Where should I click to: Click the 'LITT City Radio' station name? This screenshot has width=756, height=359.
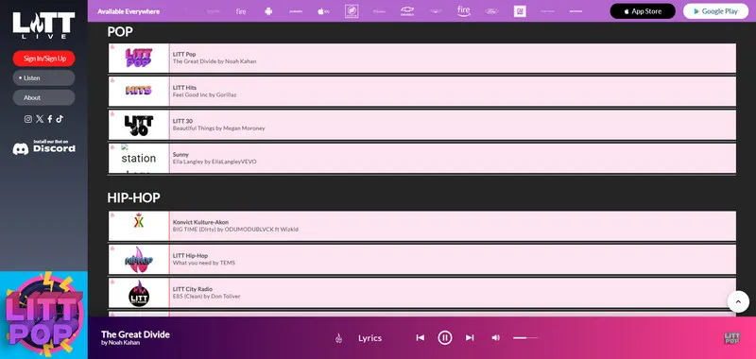coord(193,289)
